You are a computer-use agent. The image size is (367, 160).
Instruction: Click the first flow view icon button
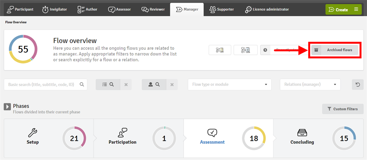[x=220, y=50]
